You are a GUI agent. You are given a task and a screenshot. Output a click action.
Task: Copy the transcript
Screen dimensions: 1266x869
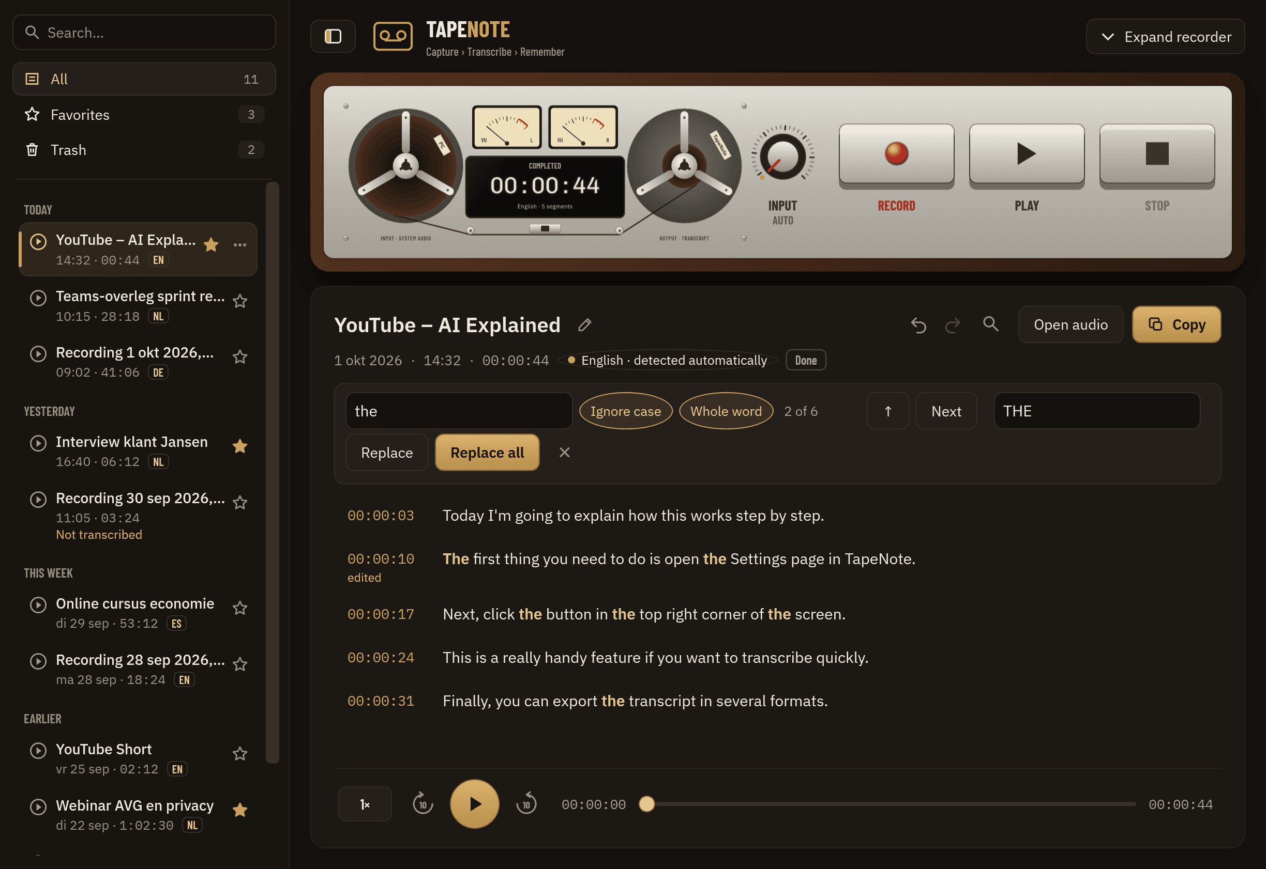point(1176,324)
